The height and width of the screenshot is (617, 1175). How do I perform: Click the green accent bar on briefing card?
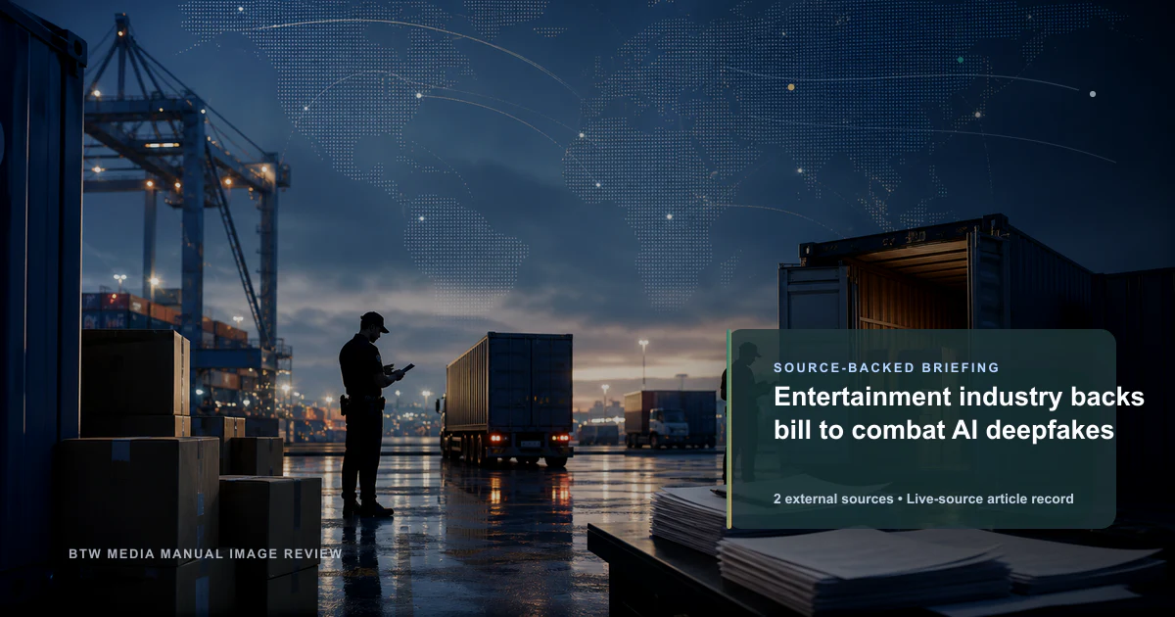click(x=728, y=429)
